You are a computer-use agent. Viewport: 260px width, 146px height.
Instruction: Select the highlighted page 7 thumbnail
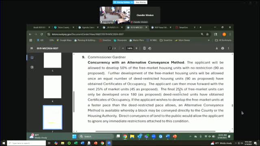[x=52, y=117]
